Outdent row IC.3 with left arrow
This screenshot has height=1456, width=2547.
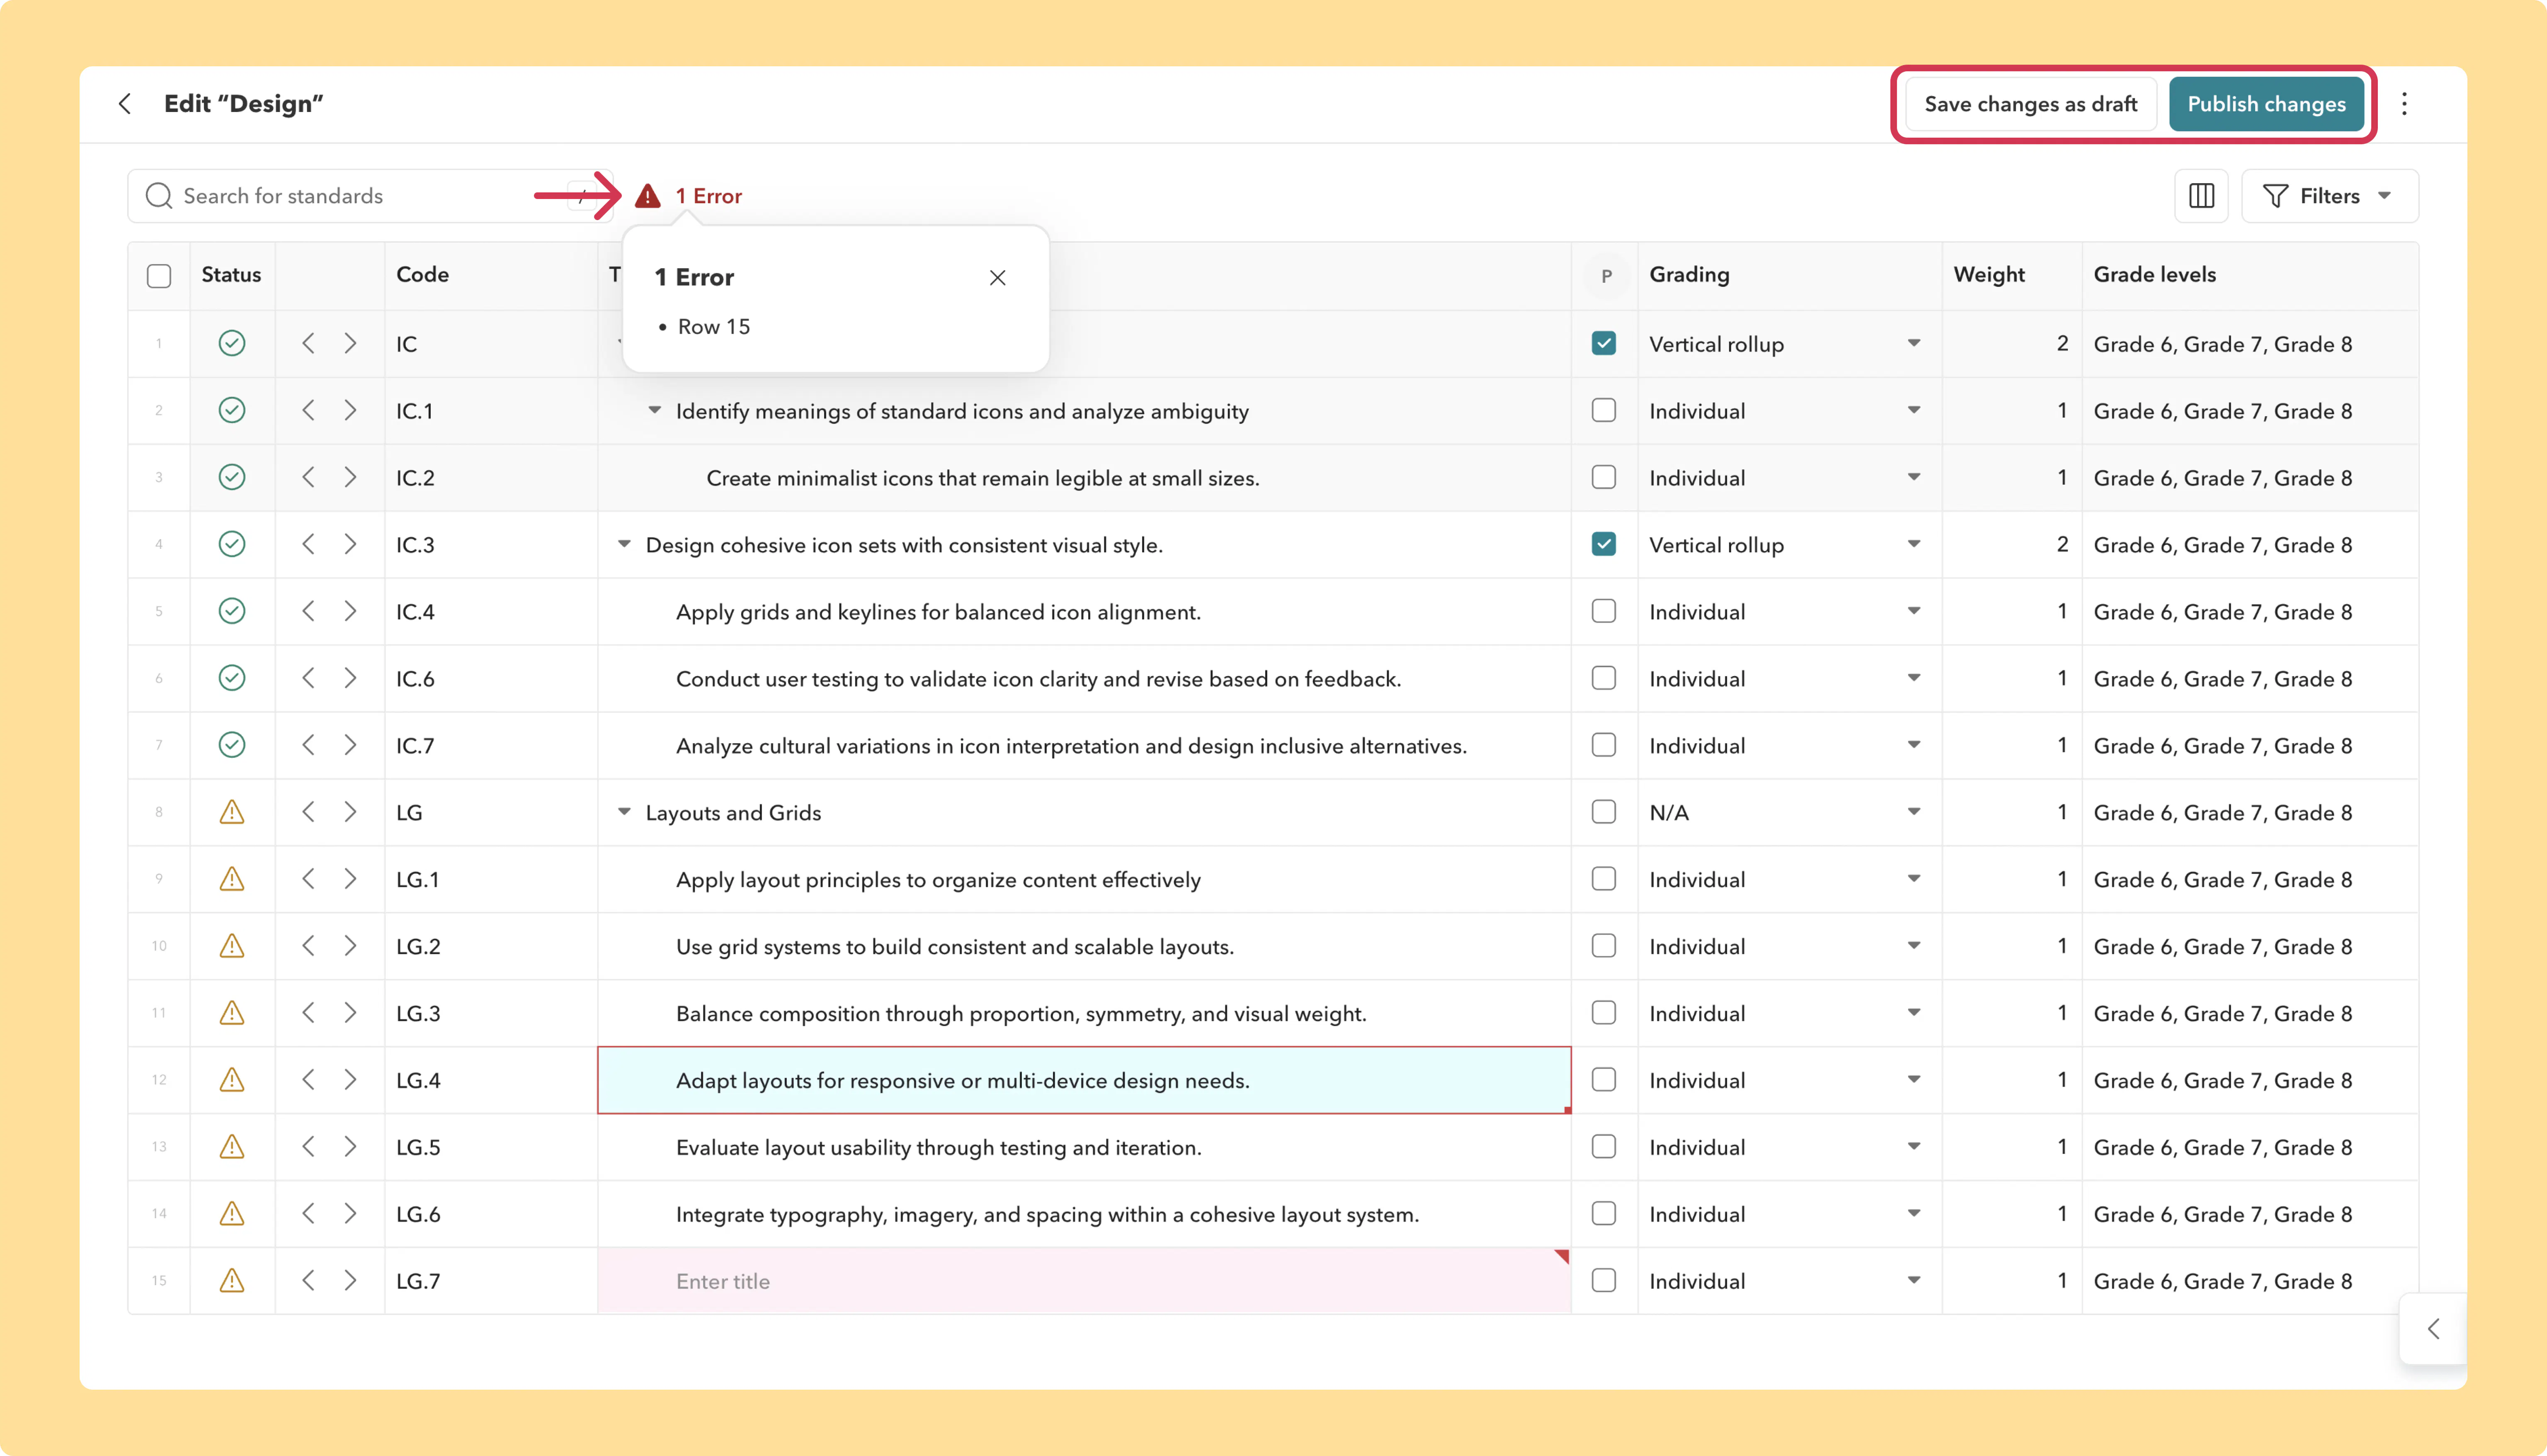tap(309, 544)
